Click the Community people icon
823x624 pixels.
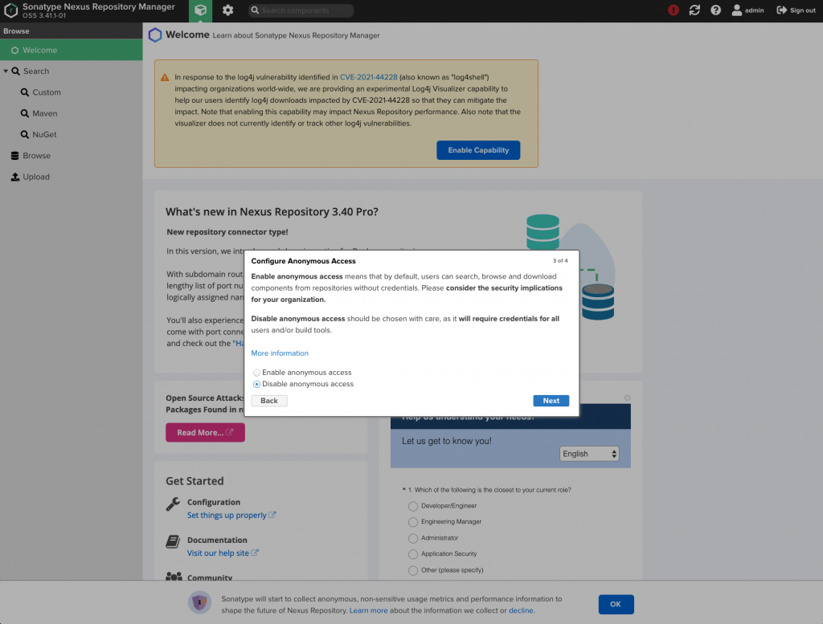[x=174, y=577]
